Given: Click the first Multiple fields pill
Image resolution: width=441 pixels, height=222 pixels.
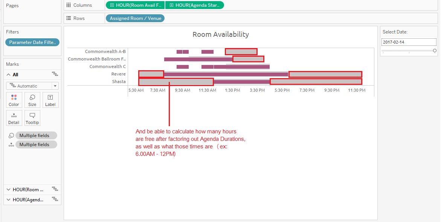Looking at the screenshot, I should coord(36,135).
